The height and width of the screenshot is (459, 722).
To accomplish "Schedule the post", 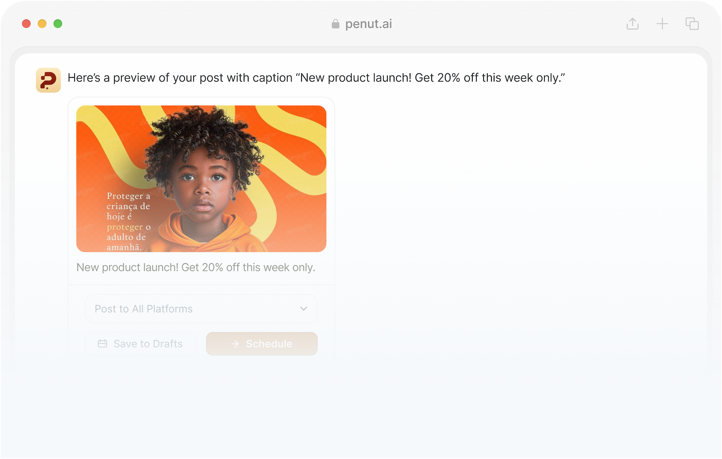I will [262, 344].
